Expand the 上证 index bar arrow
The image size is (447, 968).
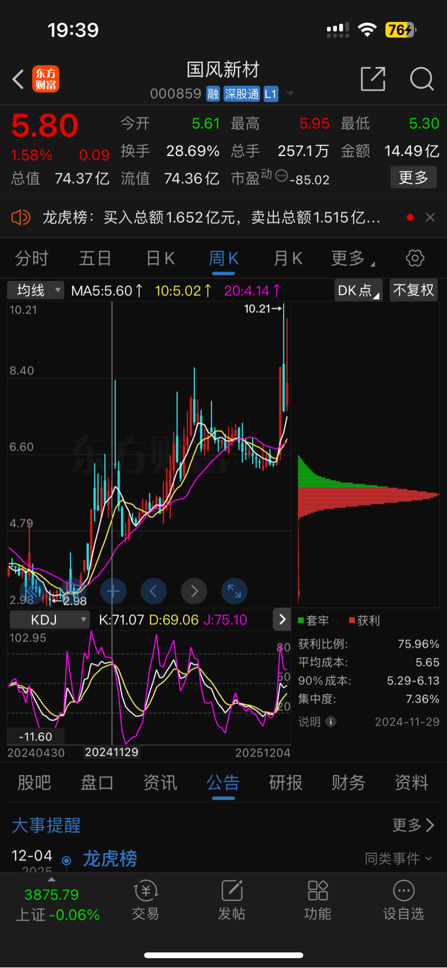(x=51, y=880)
